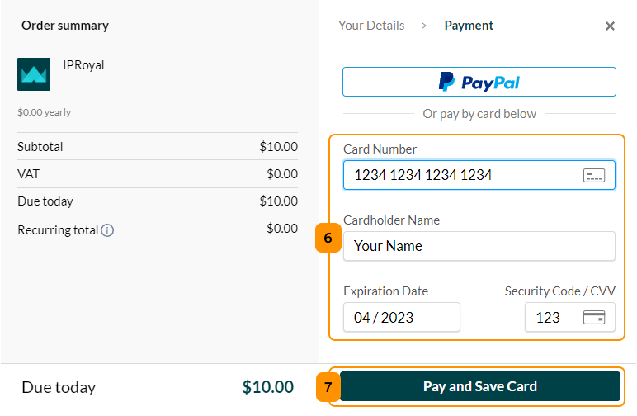
Task: Click the Security Code / CVV input
Action: 570,317
